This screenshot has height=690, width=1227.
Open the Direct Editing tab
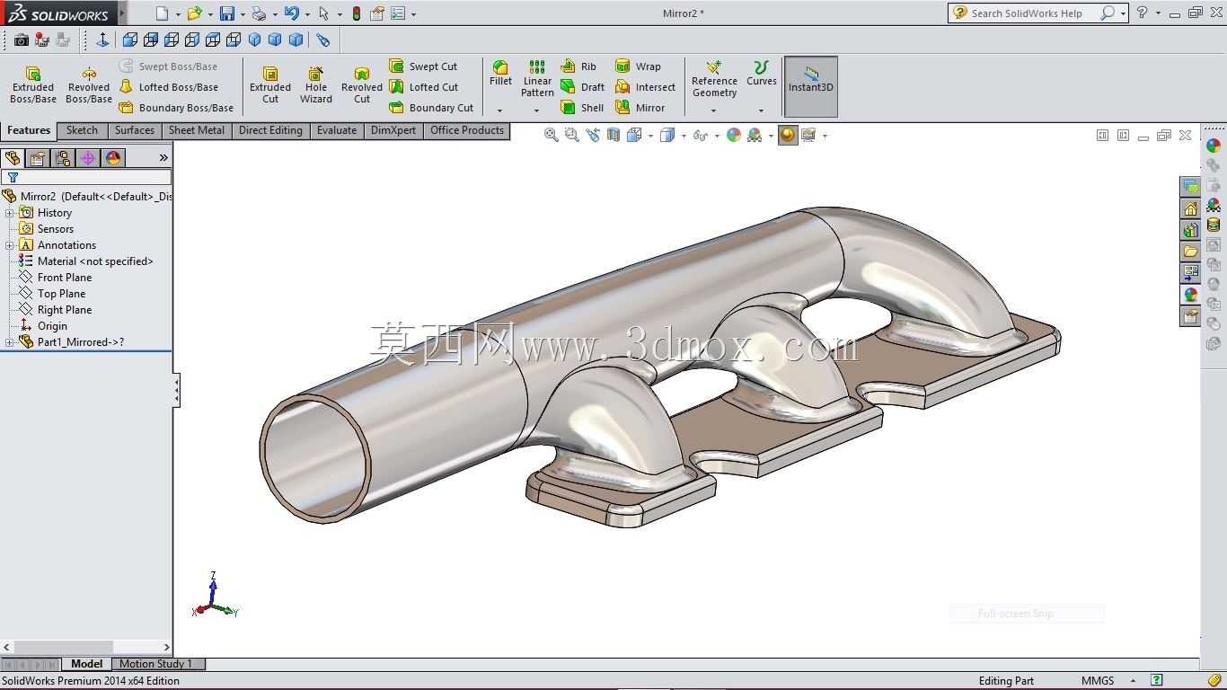point(270,130)
